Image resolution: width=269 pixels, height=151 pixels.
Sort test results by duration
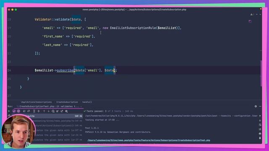pyautogui.click(x=29, y=111)
